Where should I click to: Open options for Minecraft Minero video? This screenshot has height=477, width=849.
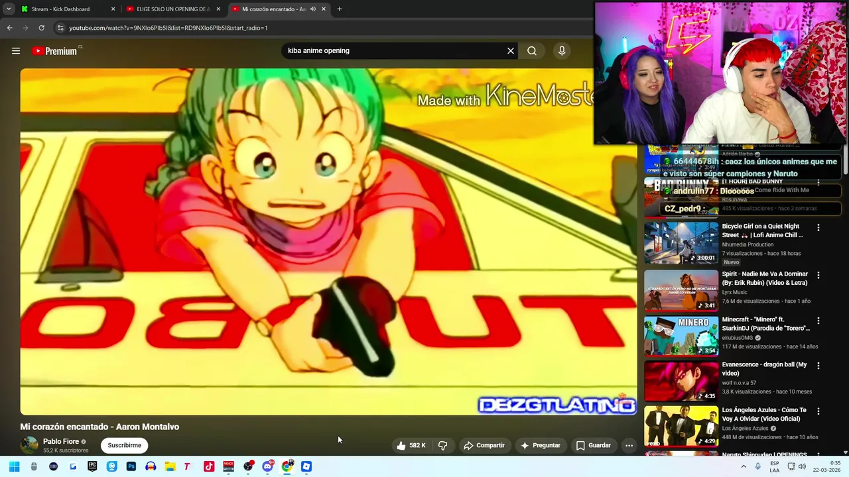(x=818, y=321)
